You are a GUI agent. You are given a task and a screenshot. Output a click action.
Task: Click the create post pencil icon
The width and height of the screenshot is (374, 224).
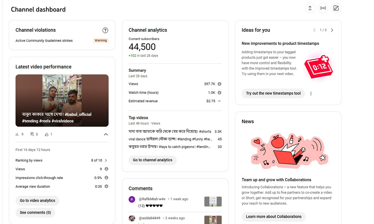(x=336, y=8)
